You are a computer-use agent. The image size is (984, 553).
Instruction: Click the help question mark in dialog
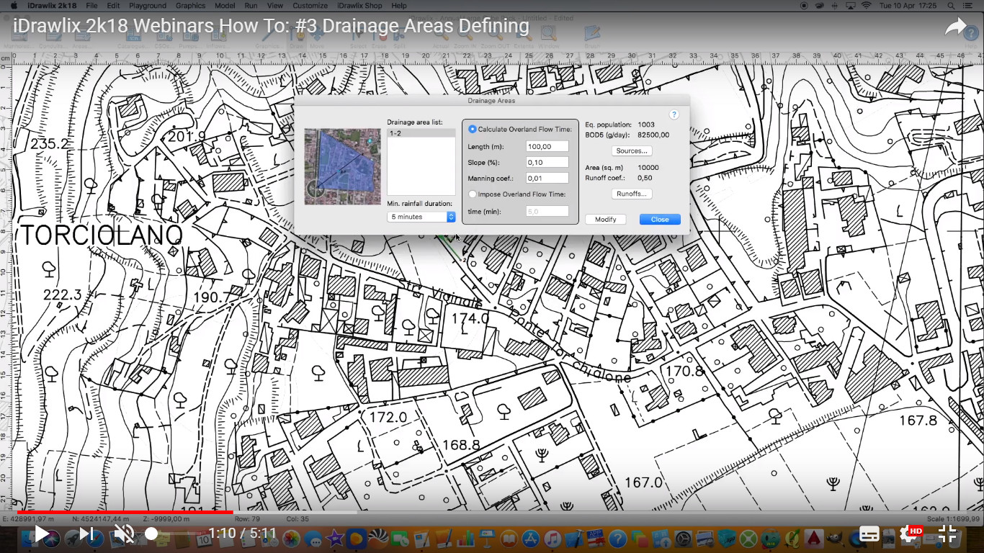click(x=674, y=114)
